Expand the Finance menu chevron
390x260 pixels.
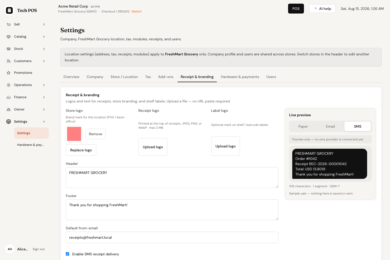tap(44, 97)
